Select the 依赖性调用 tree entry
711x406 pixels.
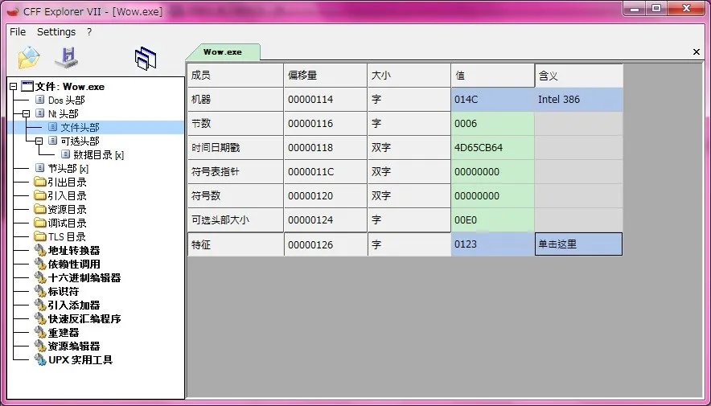pos(74,264)
